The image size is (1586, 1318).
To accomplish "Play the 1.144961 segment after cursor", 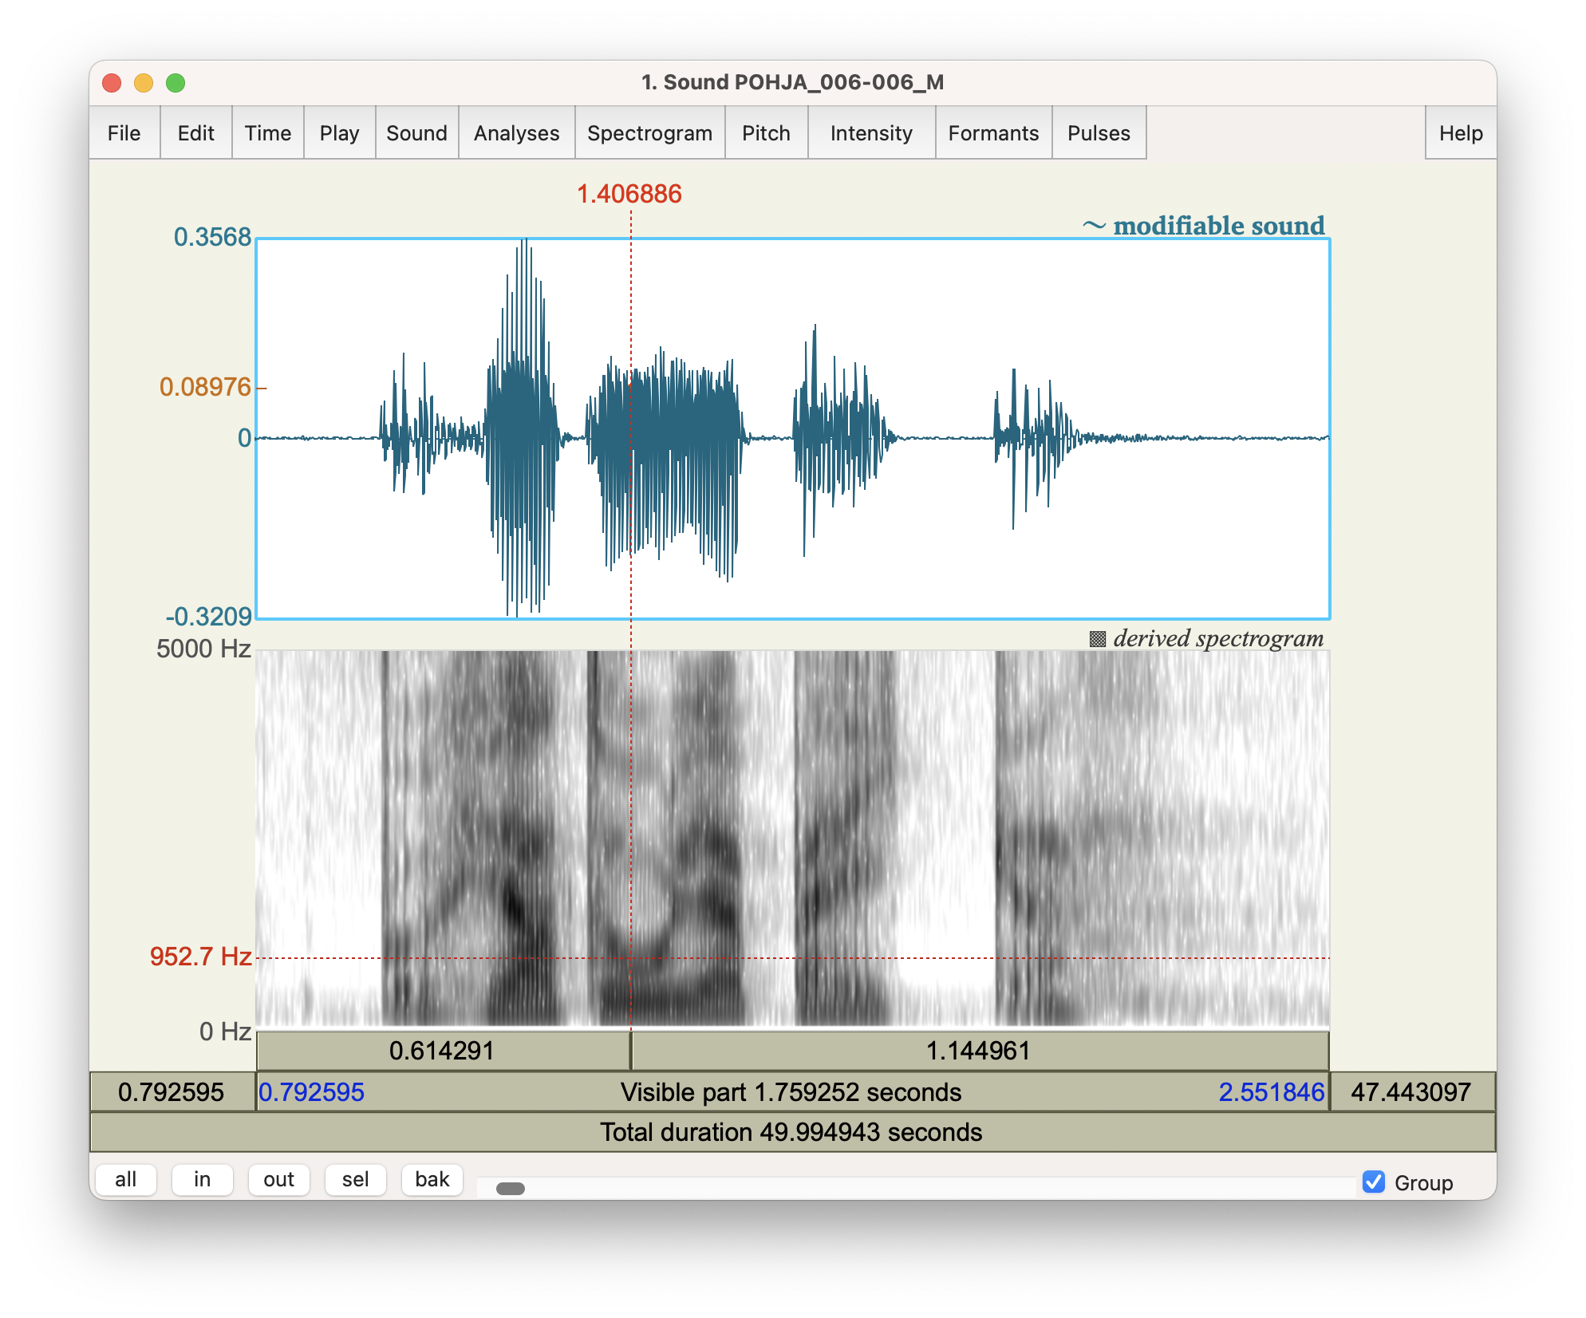I will click(x=980, y=1051).
